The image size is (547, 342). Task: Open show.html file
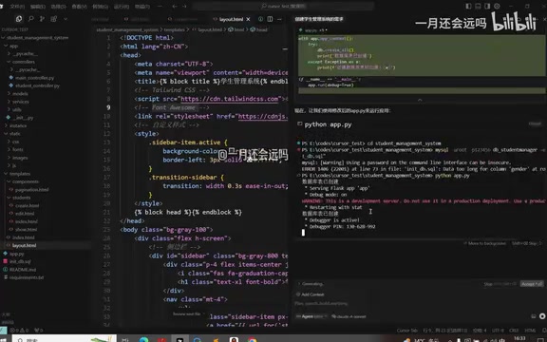[x=26, y=230]
